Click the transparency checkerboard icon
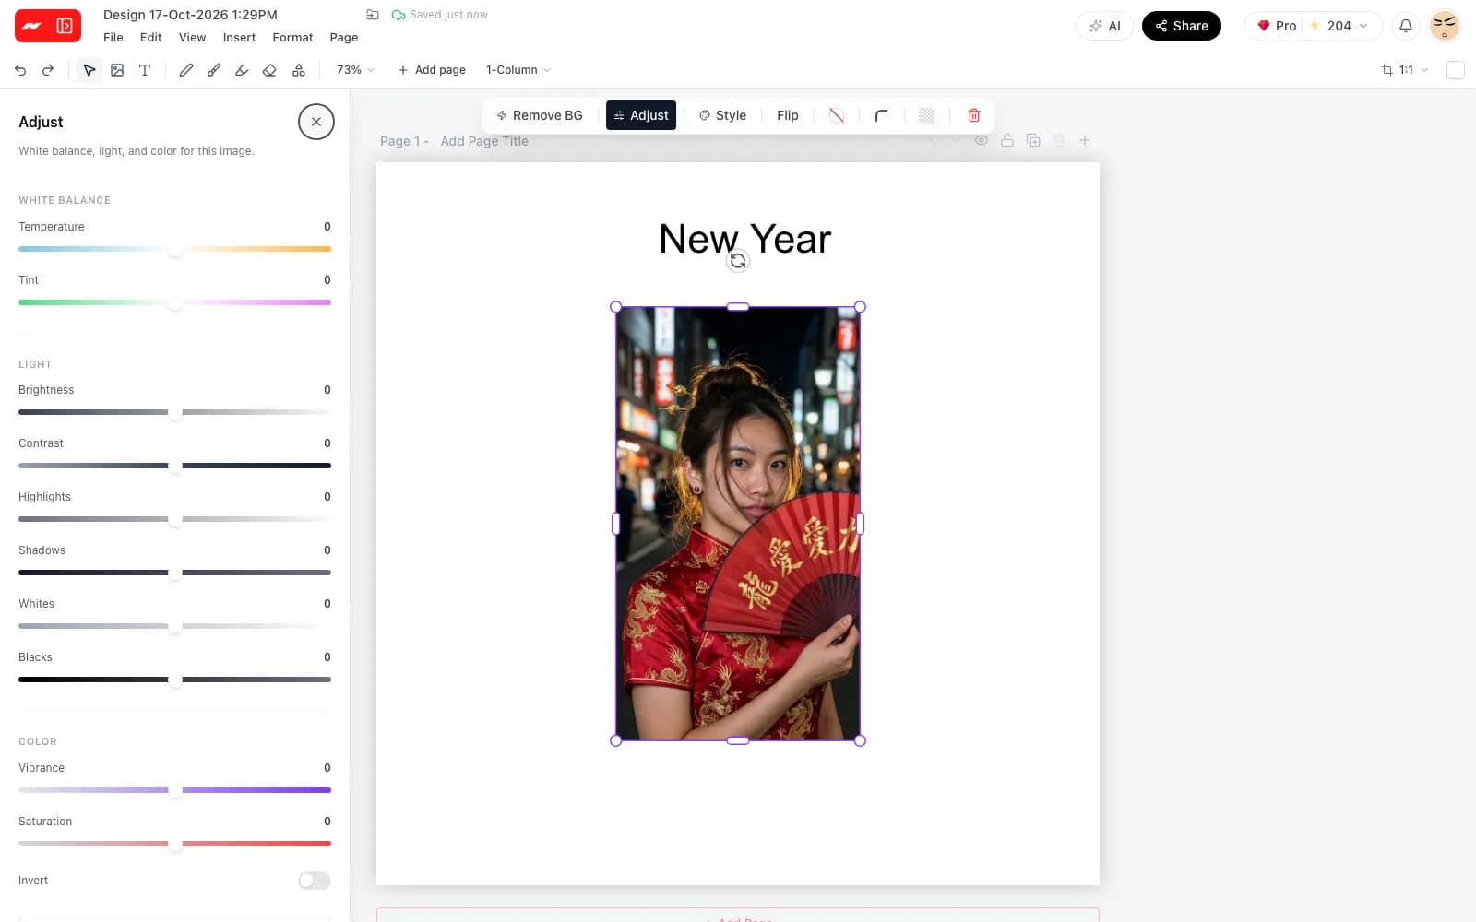The width and height of the screenshot is (1476, 922). click(927, 115)
